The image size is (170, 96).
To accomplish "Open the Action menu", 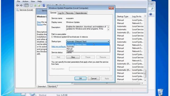I will click(x=25, y=1).
